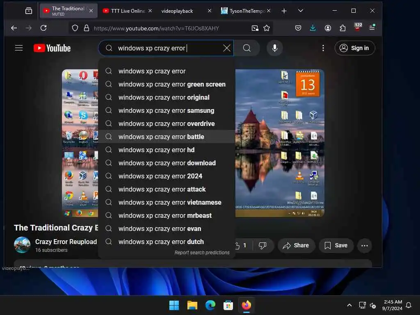Viewport: 420px width, 315px height.
Task: Select suggestion windows xp crazy error
Action: [167, 71]
